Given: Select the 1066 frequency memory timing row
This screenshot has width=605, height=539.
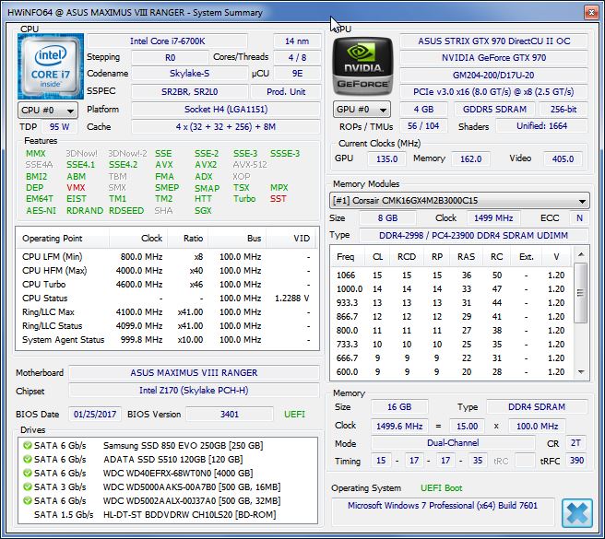Looking at the screenshot, I should [x=452, y=275].
